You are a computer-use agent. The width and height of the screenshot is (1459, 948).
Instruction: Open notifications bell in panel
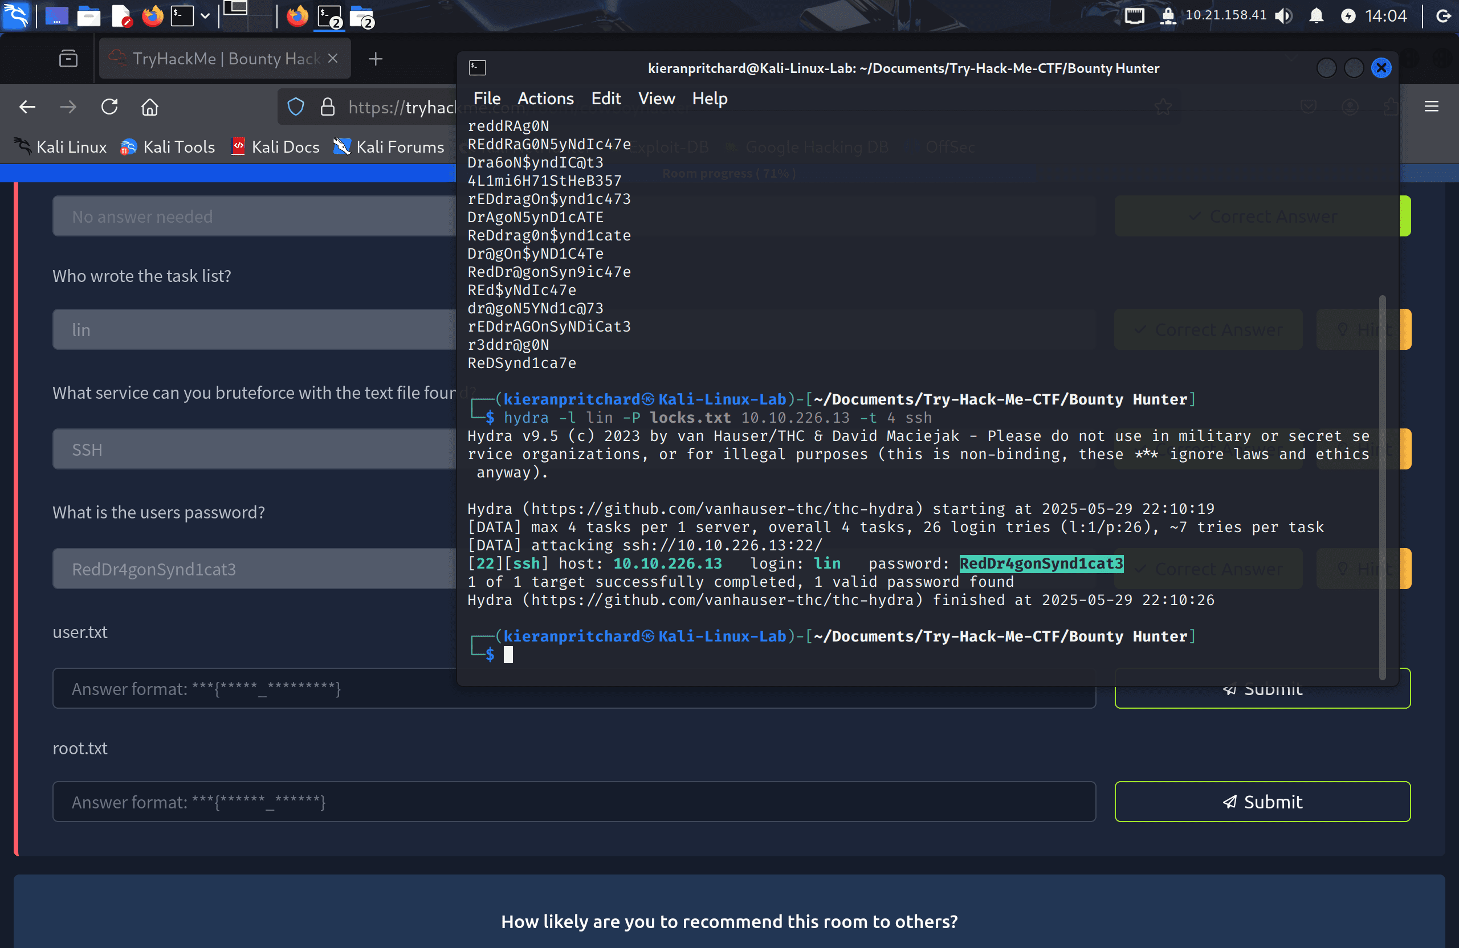pyautogui.click(x=1315, y=16)
